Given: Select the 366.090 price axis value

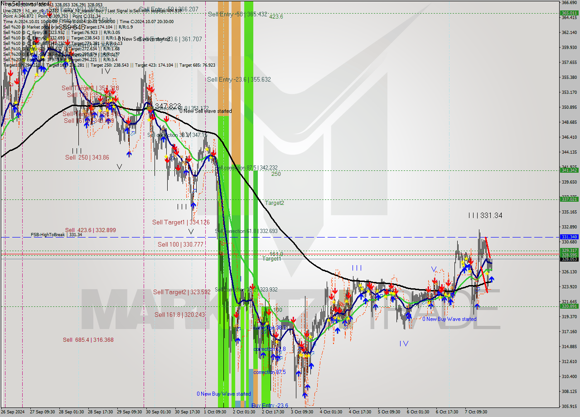Looking at the screenshot, I should [x=569, y=2].
